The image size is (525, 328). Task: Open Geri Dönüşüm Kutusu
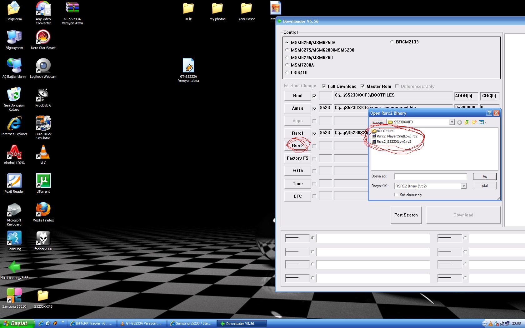pos(14,99)
